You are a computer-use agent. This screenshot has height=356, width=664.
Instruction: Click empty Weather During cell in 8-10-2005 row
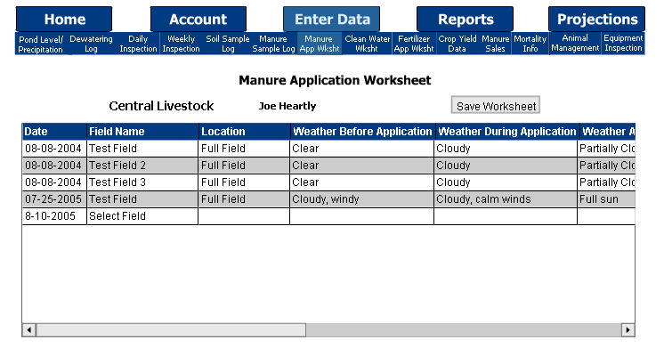tap(506, 216)
